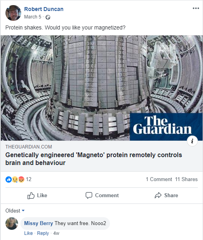Open Robert Duncan's profile picture
Viewport: 203px width, 240px height.
(13, 13)
